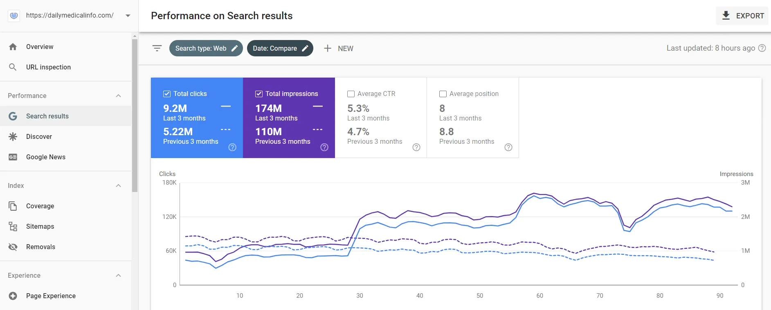This screenshot has height=310, width=771.
Task: Uncheck the Total impressions checkbox
Action: pyautogui.click(x=259, y=94)
